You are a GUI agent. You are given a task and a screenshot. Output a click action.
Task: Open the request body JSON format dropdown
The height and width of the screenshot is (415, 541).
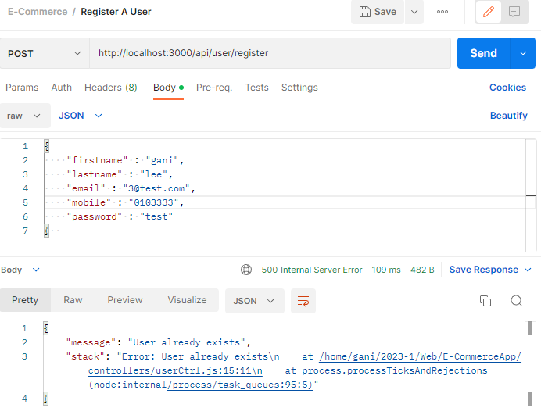click(81, 116)
